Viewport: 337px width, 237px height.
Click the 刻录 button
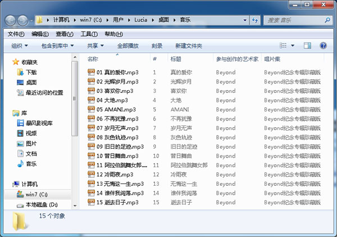[157, 46]
